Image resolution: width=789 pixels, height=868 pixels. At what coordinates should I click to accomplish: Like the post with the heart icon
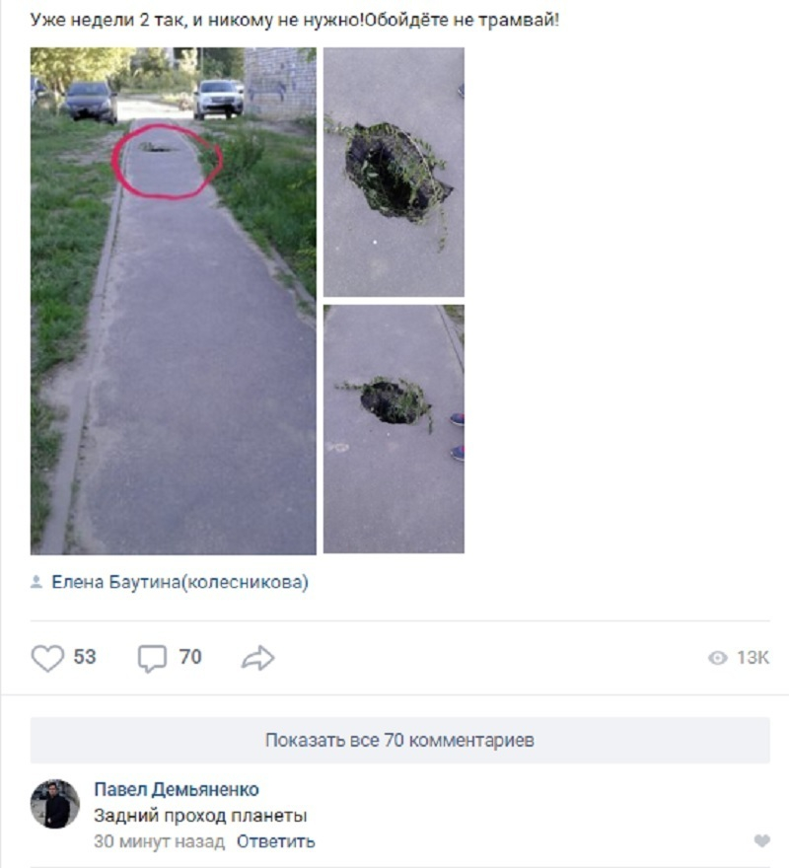pyautogui.click(x=47, y=658)
